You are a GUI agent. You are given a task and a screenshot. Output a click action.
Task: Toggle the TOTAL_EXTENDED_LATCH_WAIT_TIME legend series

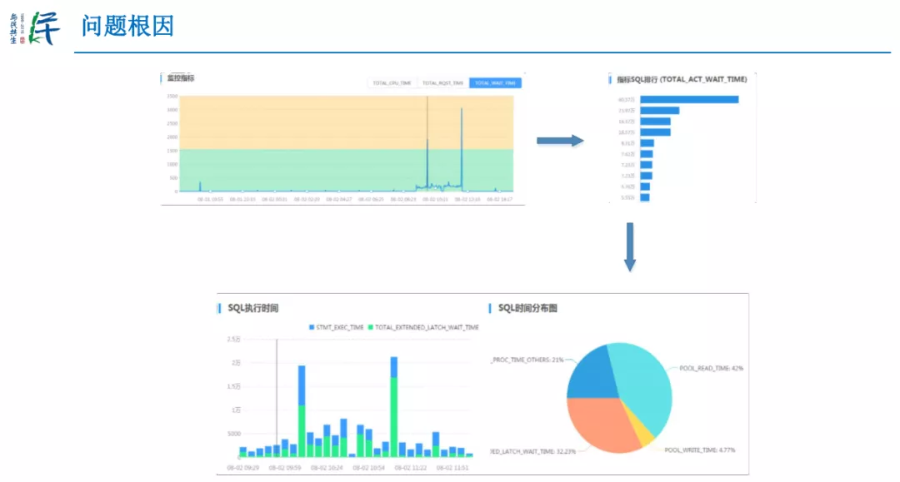click(x=422, y=327)
